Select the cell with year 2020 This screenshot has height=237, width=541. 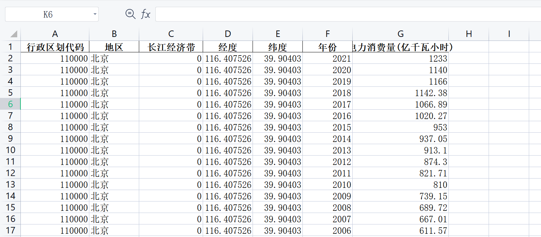328,70
